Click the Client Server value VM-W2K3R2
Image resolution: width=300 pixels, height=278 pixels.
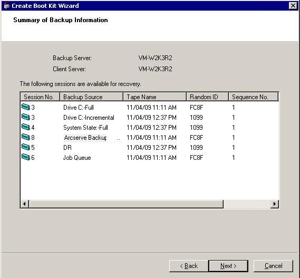coord(155,69)
